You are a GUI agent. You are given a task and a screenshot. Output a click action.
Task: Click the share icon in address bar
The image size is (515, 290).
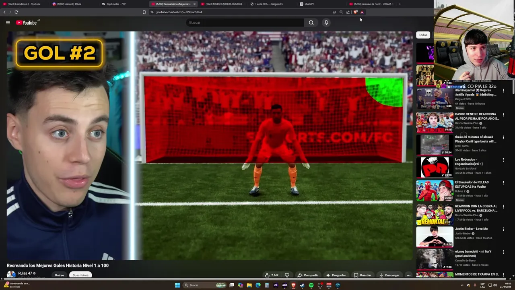click(x=348, y=12)
